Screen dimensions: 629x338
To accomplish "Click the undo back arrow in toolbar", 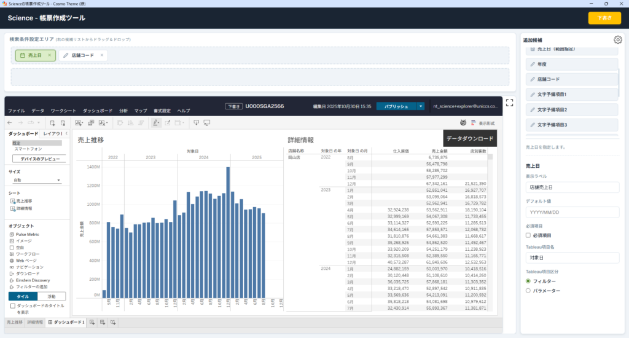I will 10,123.
